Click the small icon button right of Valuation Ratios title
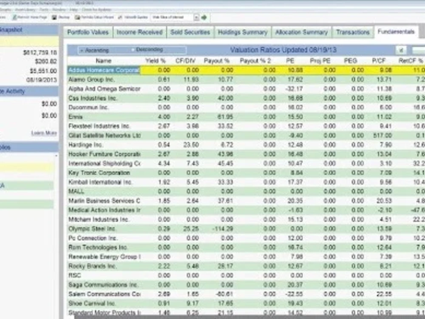 pyautogui.click(x=401, y=50)
